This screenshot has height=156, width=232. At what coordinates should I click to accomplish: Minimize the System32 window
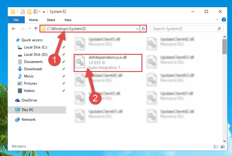click(193, 11)
